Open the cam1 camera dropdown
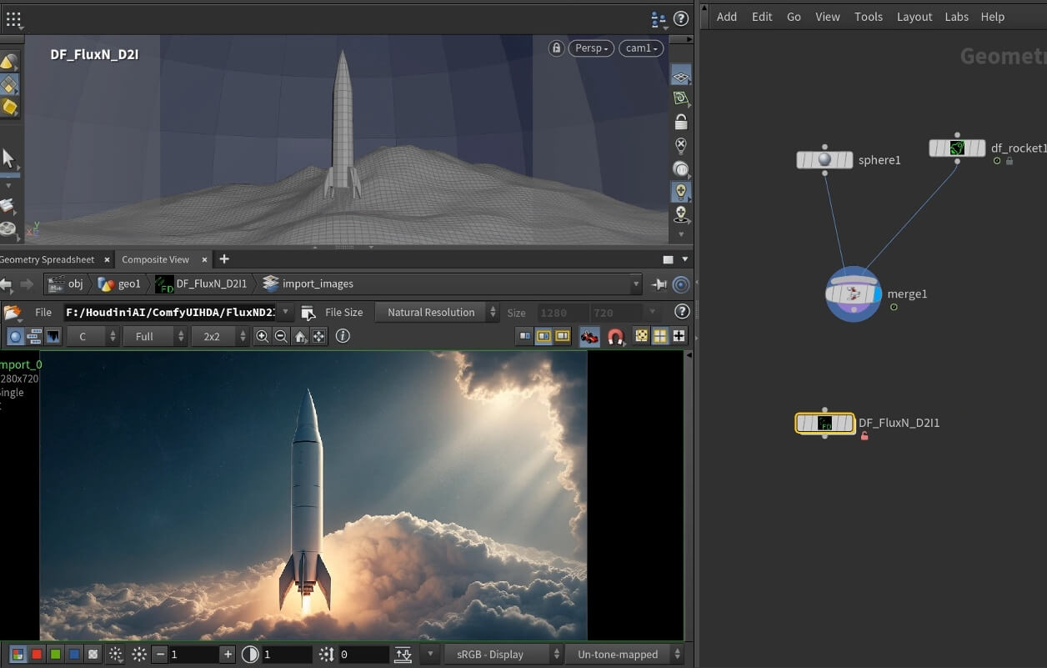This screenshot has width=1047, height=668. [x=641, y=48]
